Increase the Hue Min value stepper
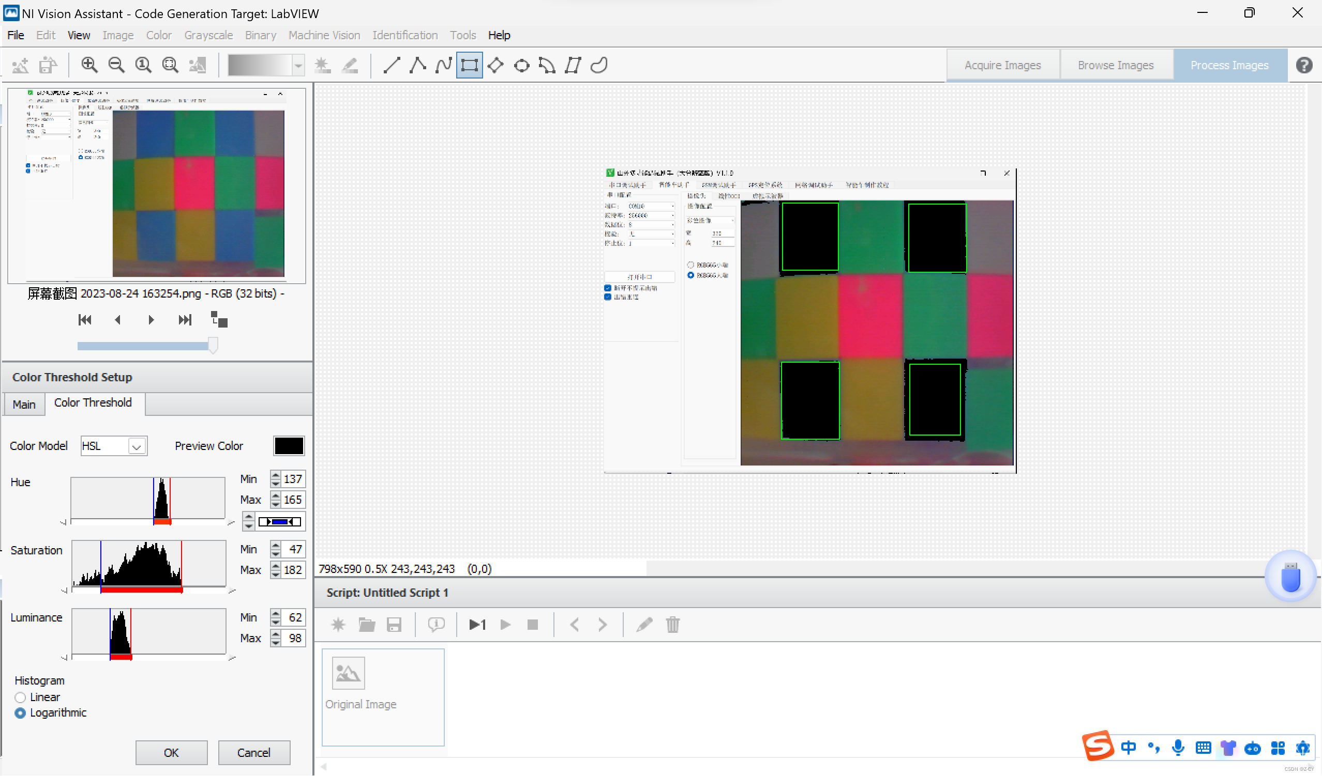Viewport: 1322px width, 776px height. pos(275,475)
